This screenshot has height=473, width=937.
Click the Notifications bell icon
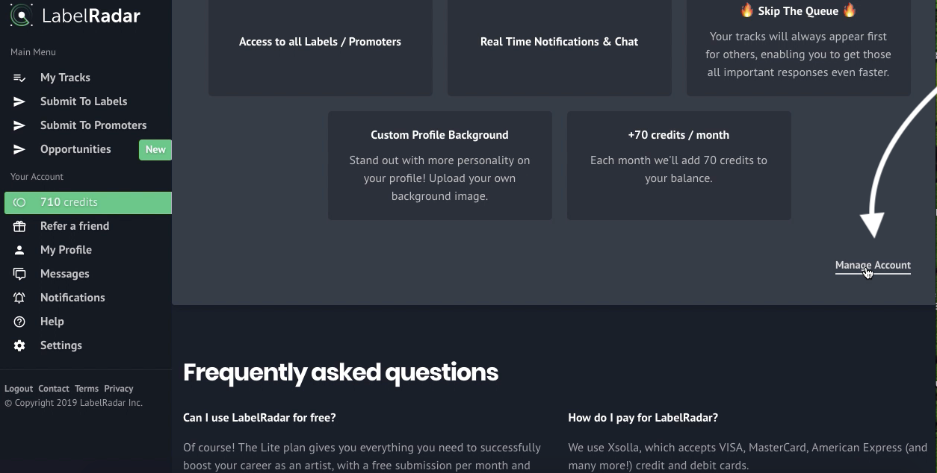pos(19,298)
